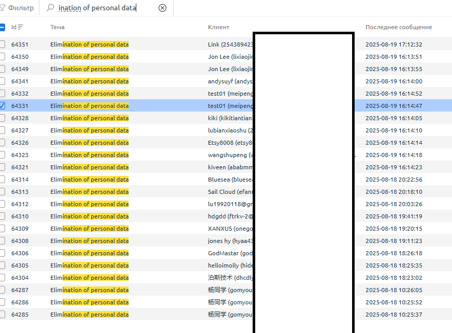
Task: Uncheck the checkbox for ticket 64331
Action: click(2, 106)
